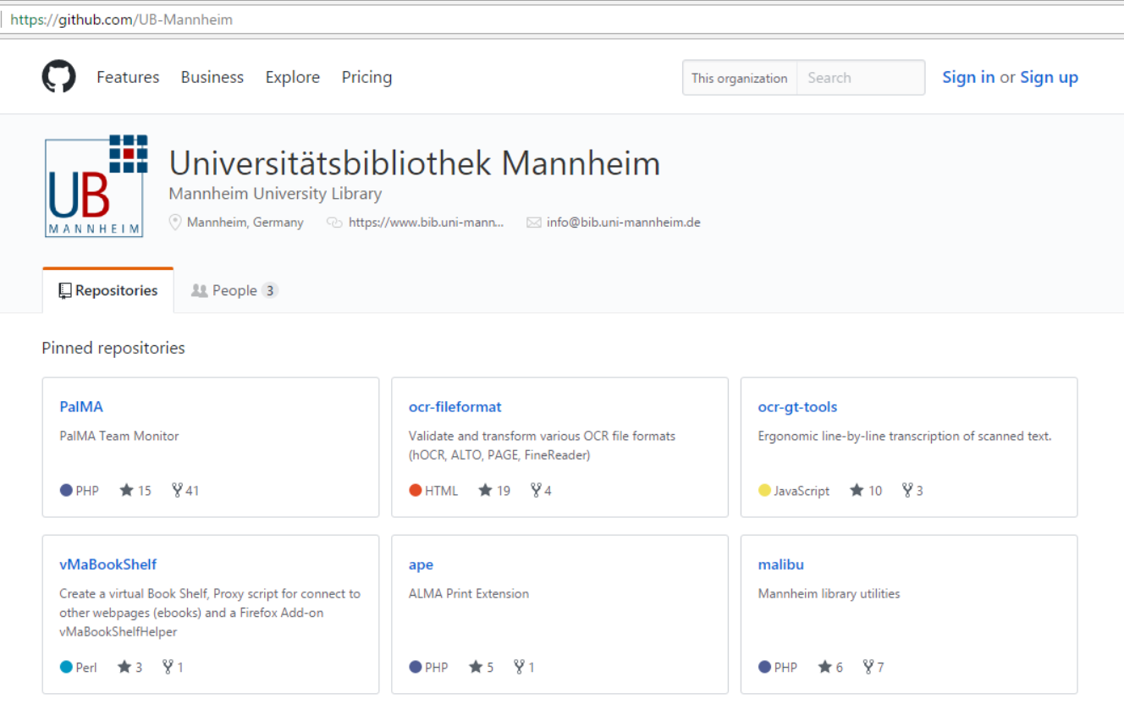Image resolution: width=1124 pixels, height=710 pixels.
Task: Switch to the Repositories tab
Action: pyautogui.click(x=108, y=290)
